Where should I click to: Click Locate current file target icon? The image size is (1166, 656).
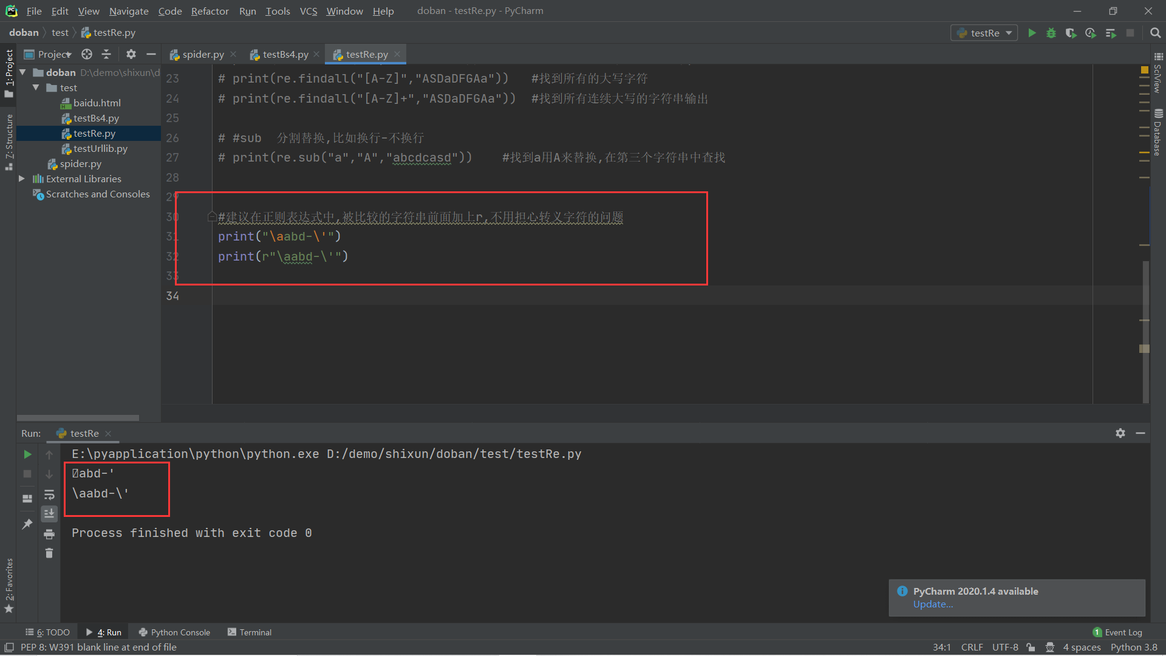tap(87, 54)
